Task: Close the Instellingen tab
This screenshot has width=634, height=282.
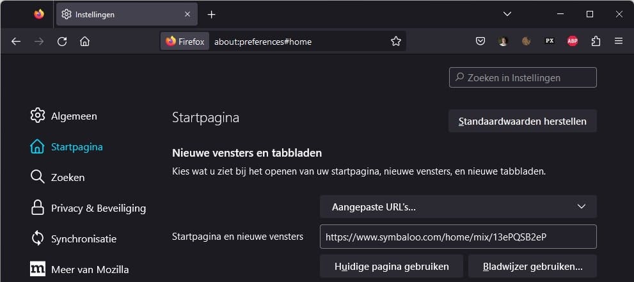Action: pos(187,14)
